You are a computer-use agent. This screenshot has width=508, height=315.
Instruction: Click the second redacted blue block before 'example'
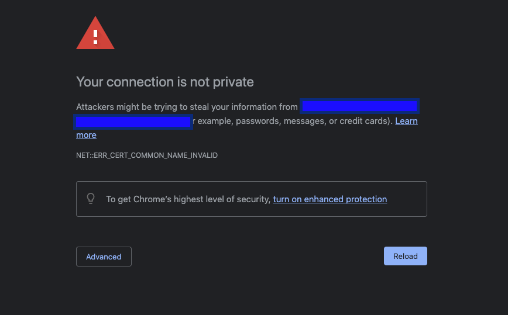click(133, 122)
